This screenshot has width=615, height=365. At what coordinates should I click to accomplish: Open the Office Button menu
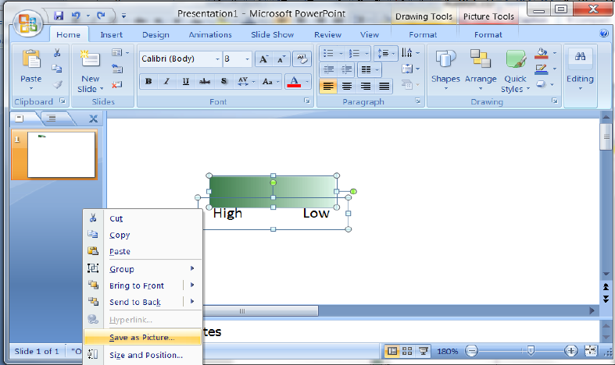click(27, 23)
